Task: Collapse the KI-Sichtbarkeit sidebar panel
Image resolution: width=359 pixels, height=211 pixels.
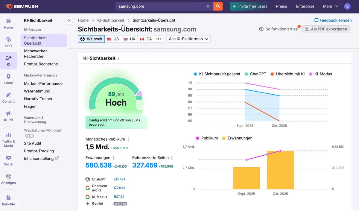Action: (x=69, y=20)
